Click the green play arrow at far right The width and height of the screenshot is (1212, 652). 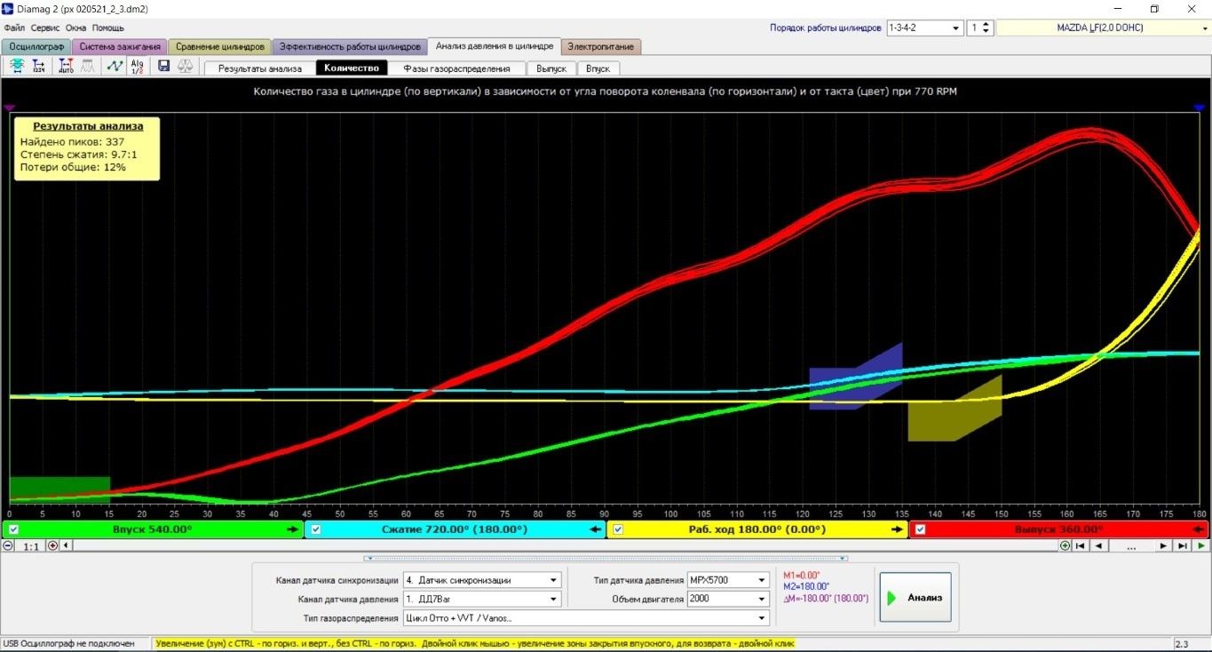click(x=1201, y=545)
